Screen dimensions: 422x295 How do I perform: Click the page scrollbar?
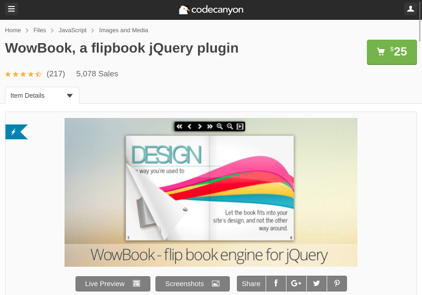(x=420, y=21)
